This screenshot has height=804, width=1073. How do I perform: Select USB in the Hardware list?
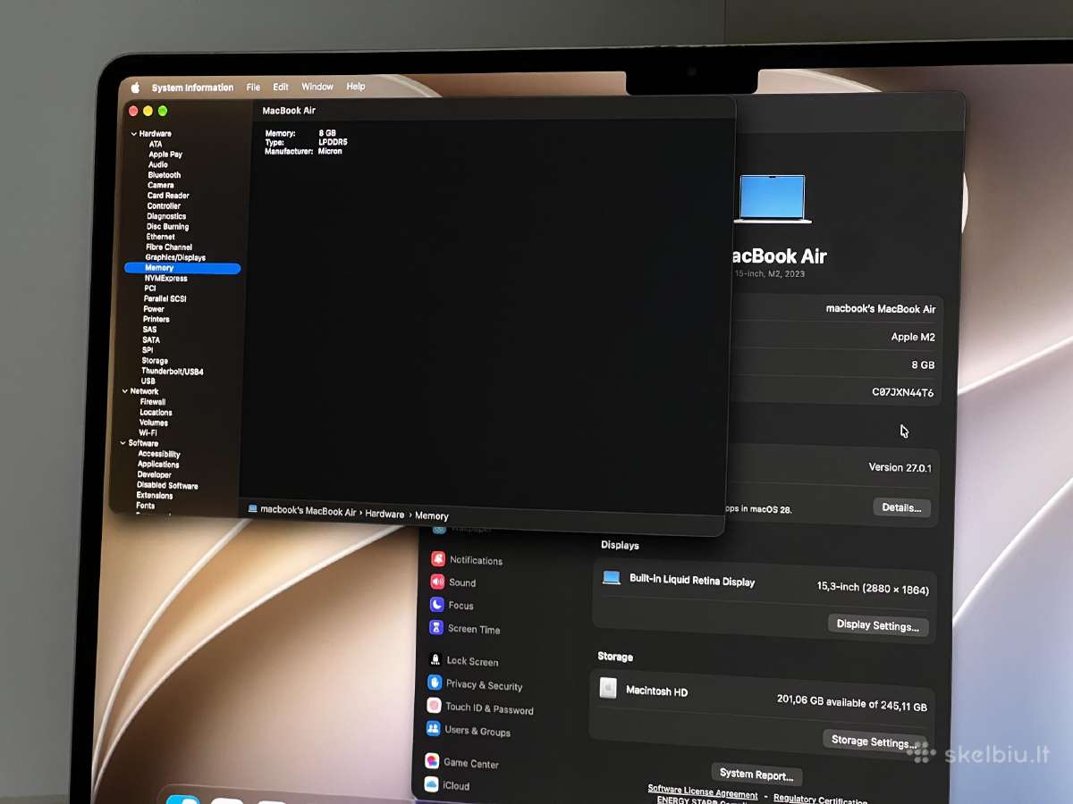click(148, 381)
